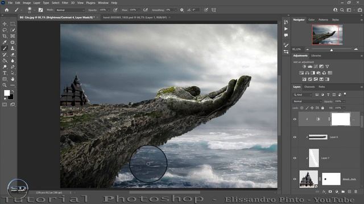
Task: Click the foreground white color swatch
Action: pyautogui.click(x=7, y=93)
